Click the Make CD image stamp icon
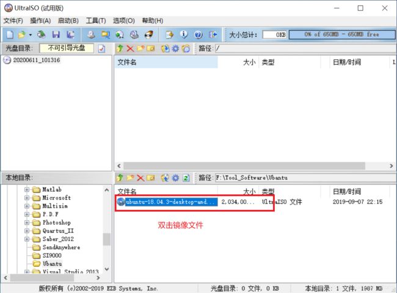Image resolution: width=397 pixels, height=293 pixels. click(91, 34)
